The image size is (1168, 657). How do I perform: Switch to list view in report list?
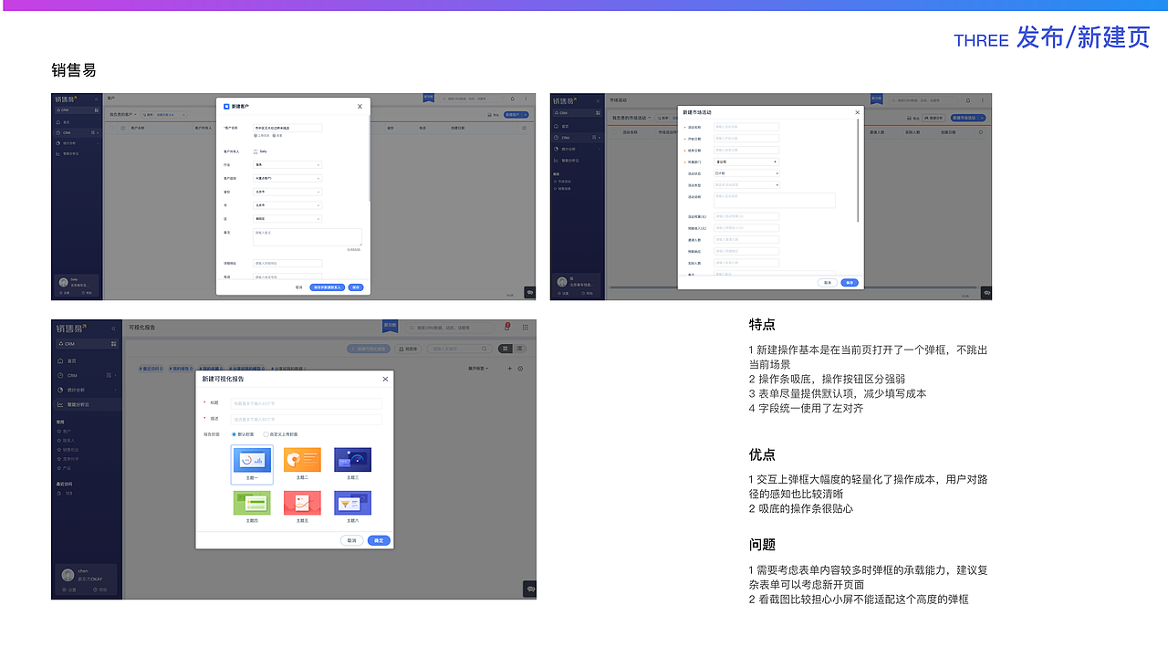pyautogui.click(x=519, y=349)
